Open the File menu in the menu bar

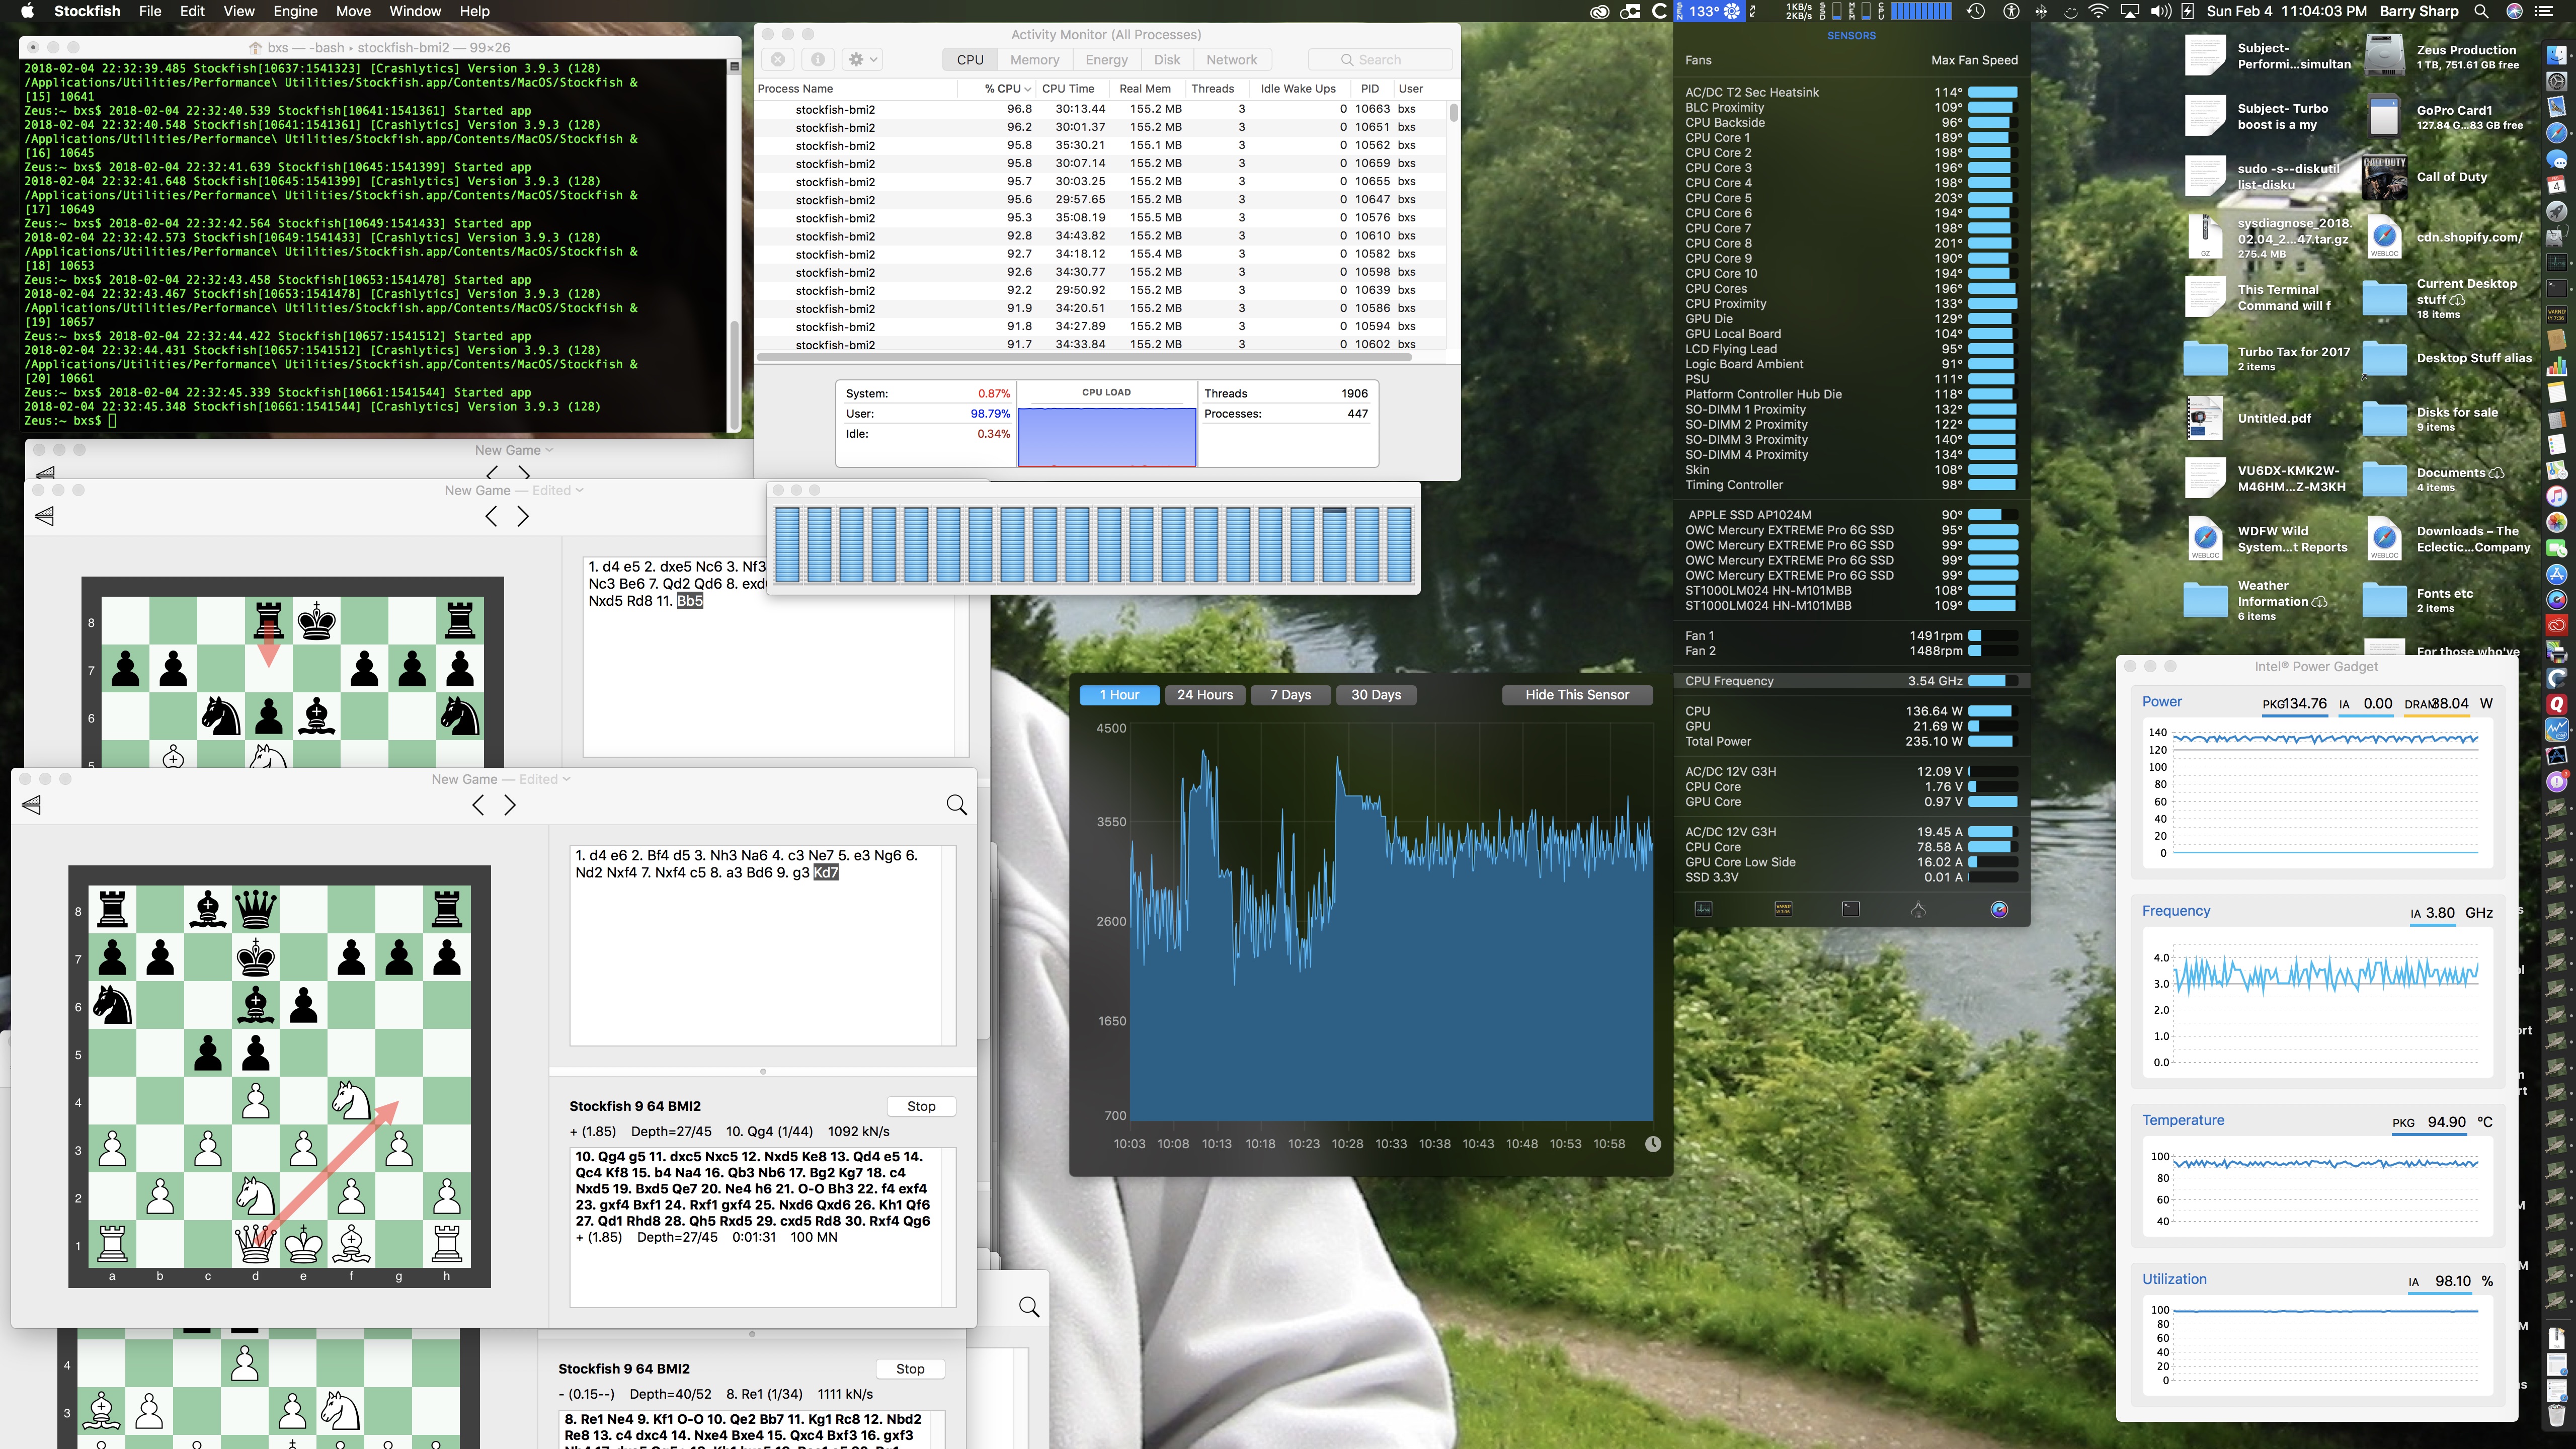click(150, 11)
